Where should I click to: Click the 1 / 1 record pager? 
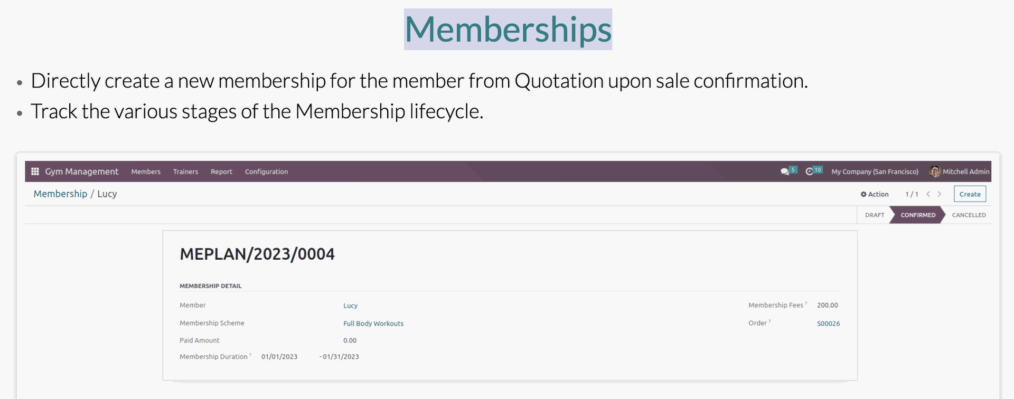coord(912,194)
